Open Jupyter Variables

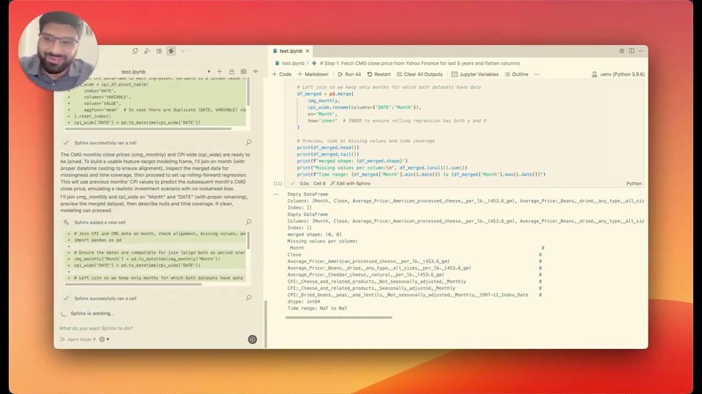(x=475, y=74)
